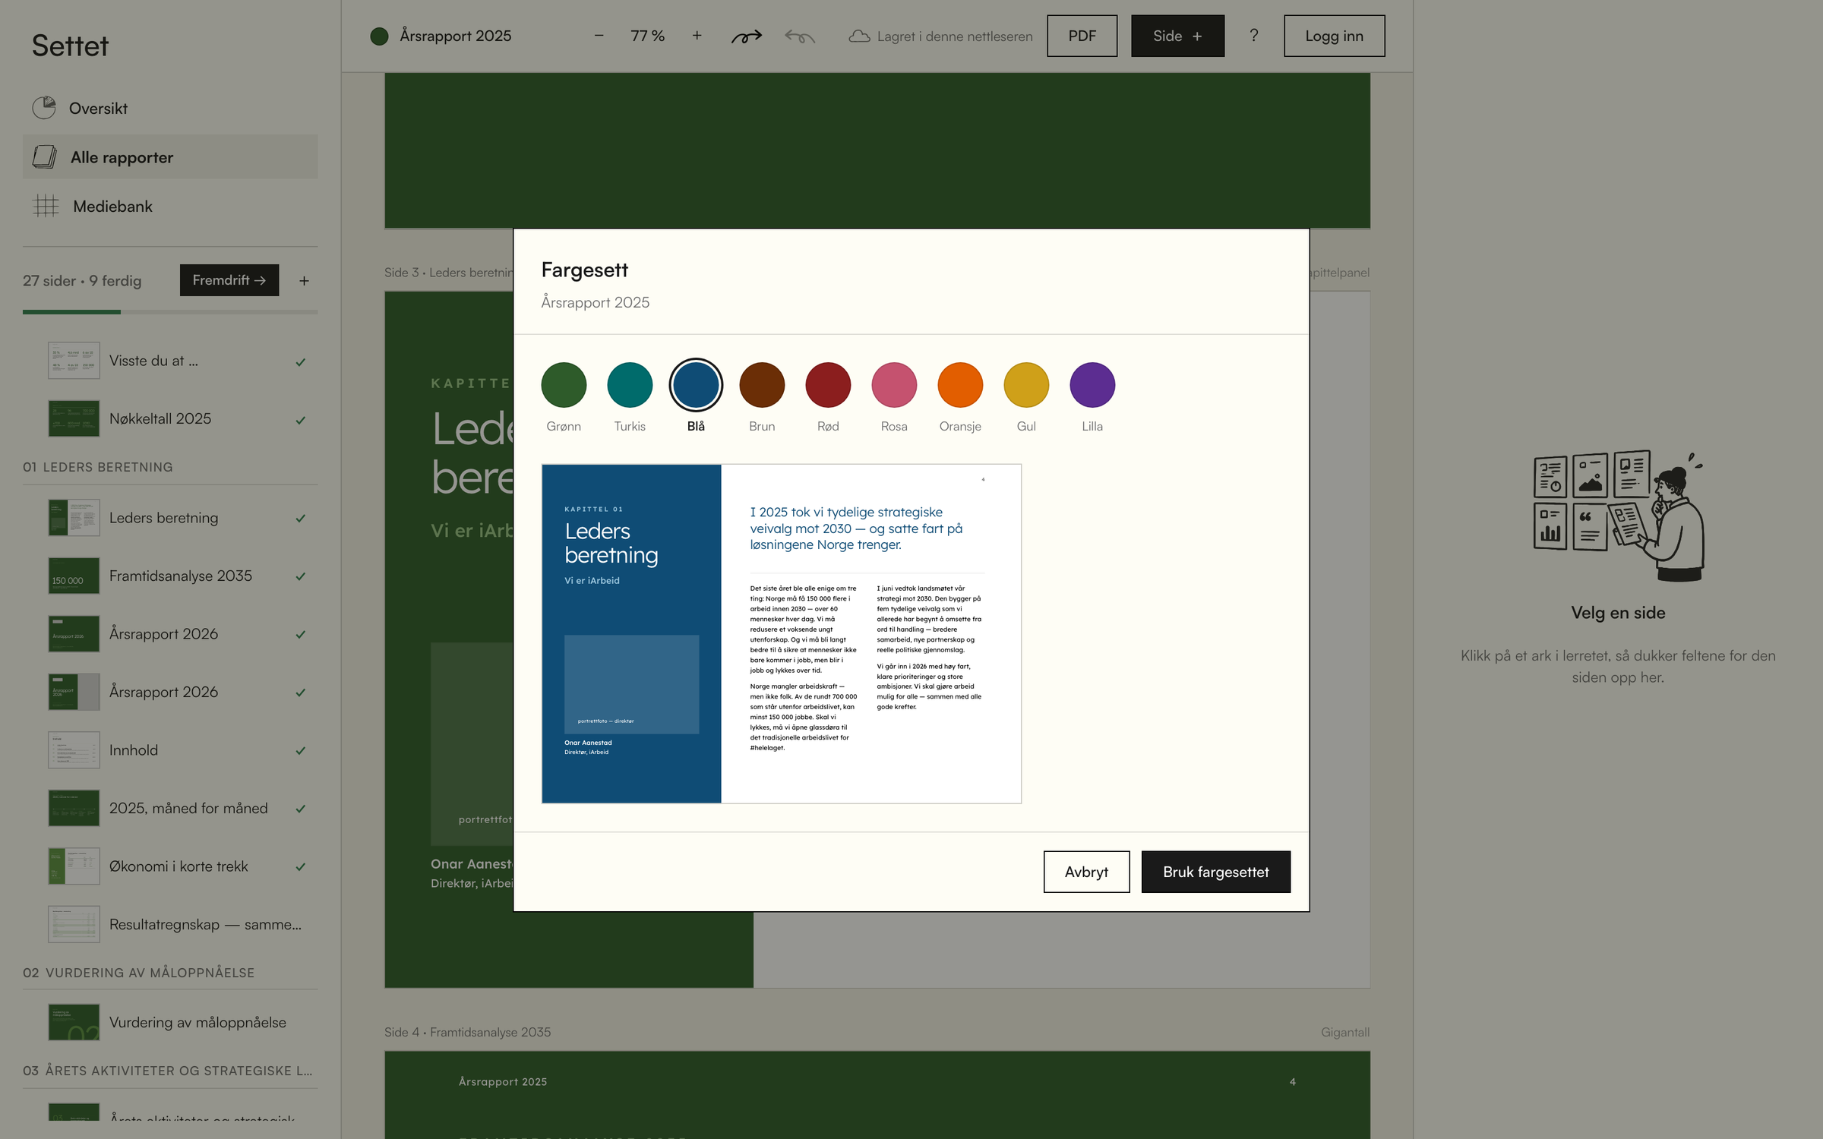This screenshot has height=1139, width=1823.
Task: Zoom out with the minus icon
Action: tap(599, 36)
